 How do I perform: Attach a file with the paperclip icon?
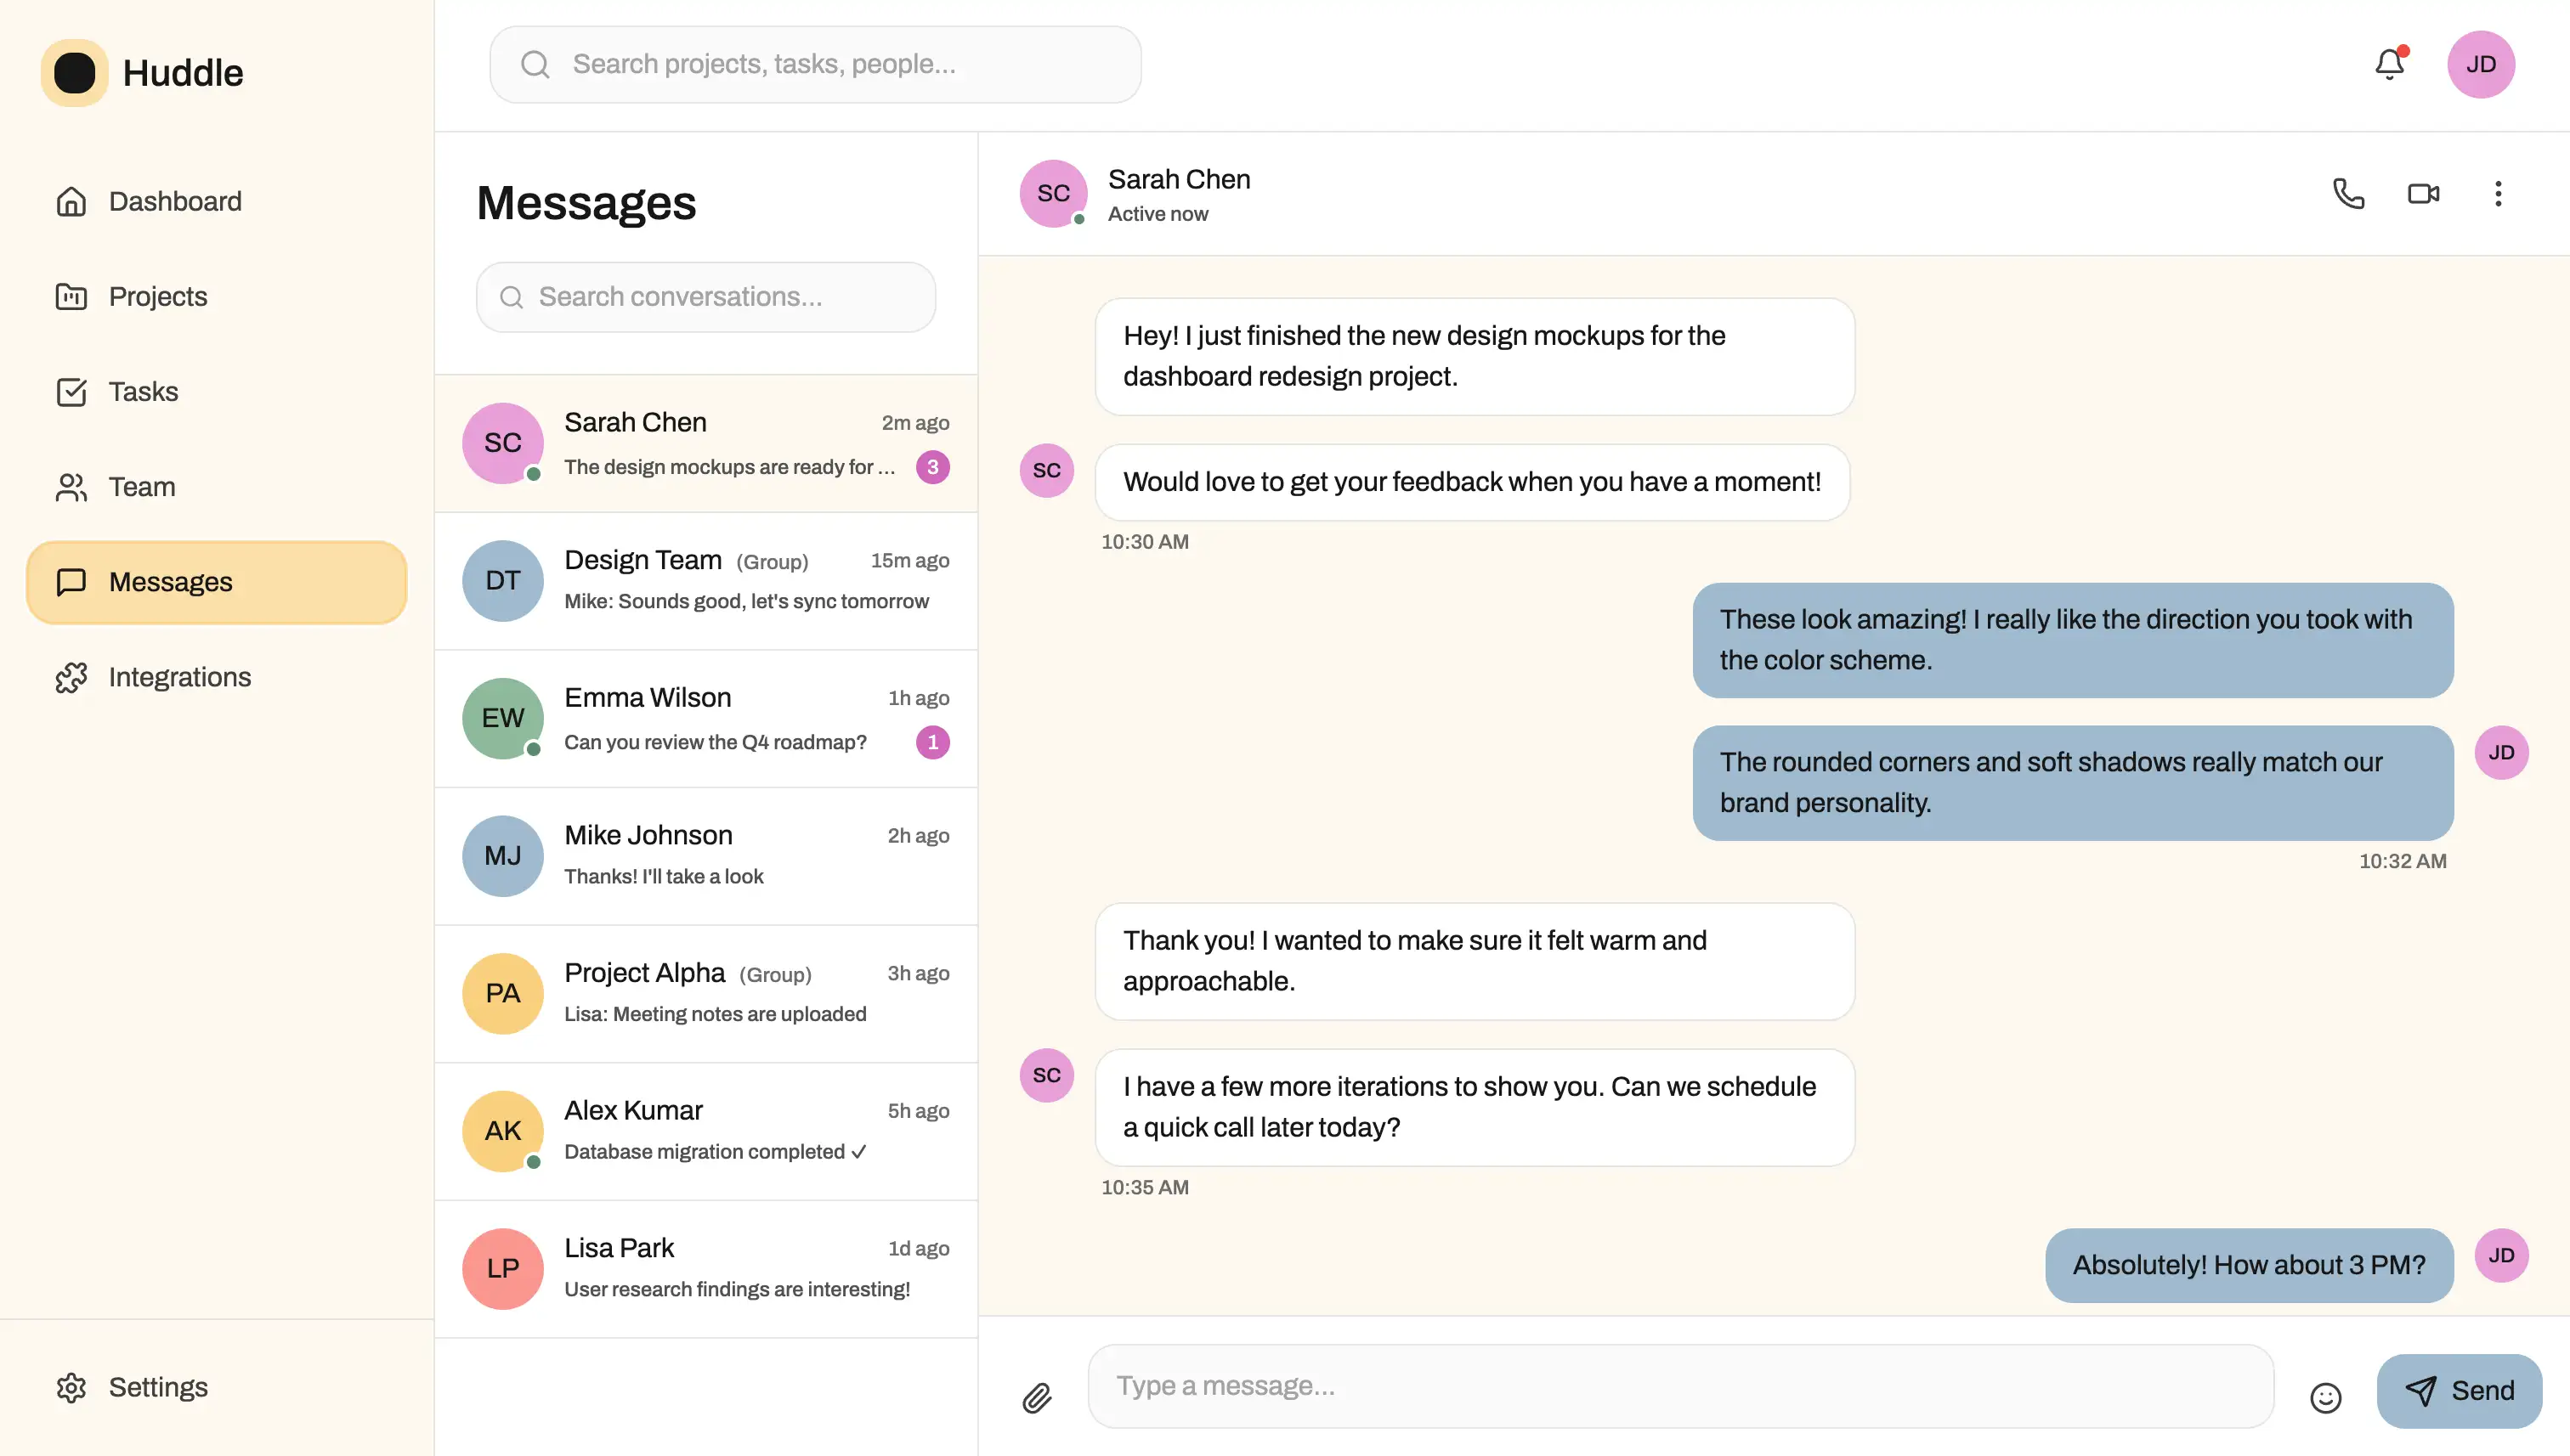click(x=1038, y=1397)
